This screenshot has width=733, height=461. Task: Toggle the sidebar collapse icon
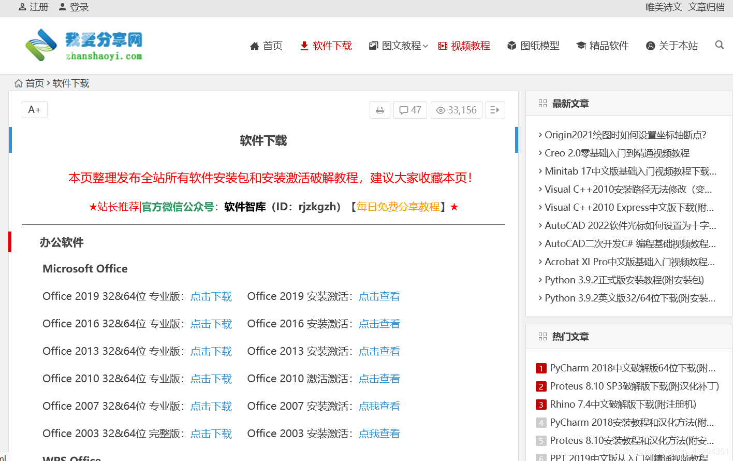[495, 110]
